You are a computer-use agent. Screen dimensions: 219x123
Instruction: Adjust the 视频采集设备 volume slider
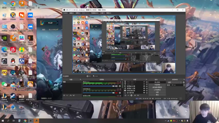[99, 93]
